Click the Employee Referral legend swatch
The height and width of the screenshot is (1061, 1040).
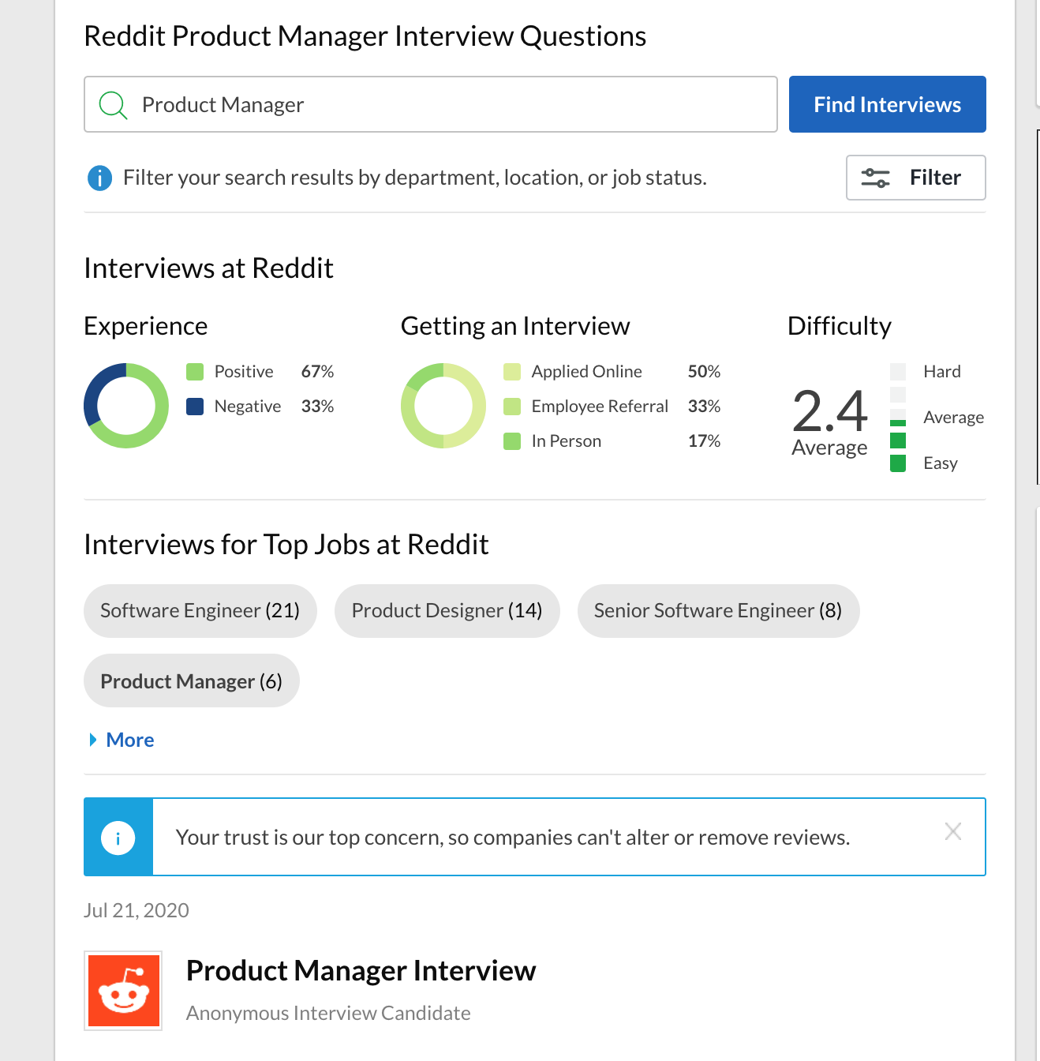click(x=512, y=407)
